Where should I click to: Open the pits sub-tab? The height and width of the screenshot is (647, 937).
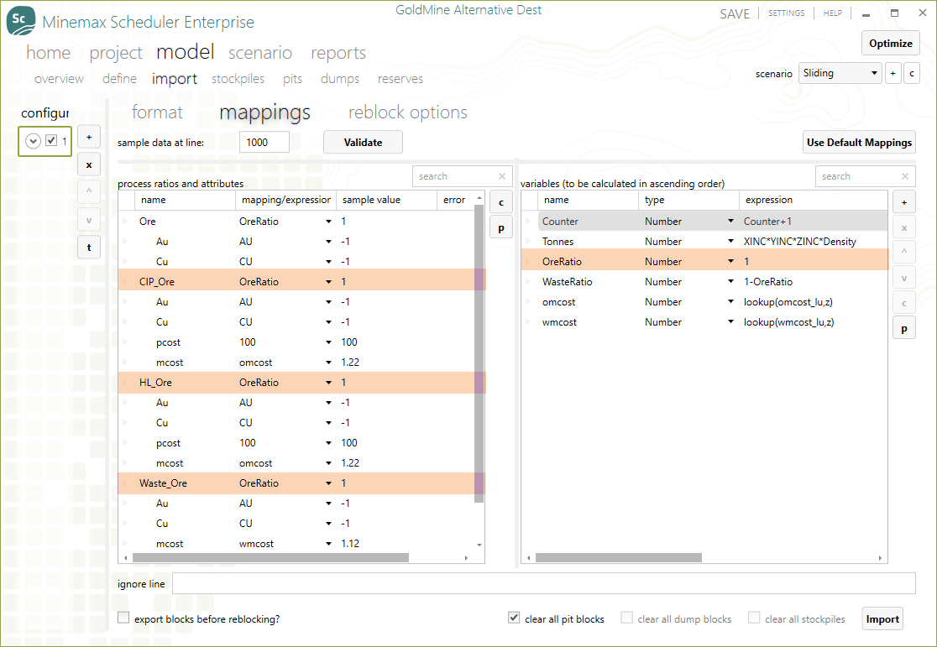pyautogui.click(x=292, y=79)
